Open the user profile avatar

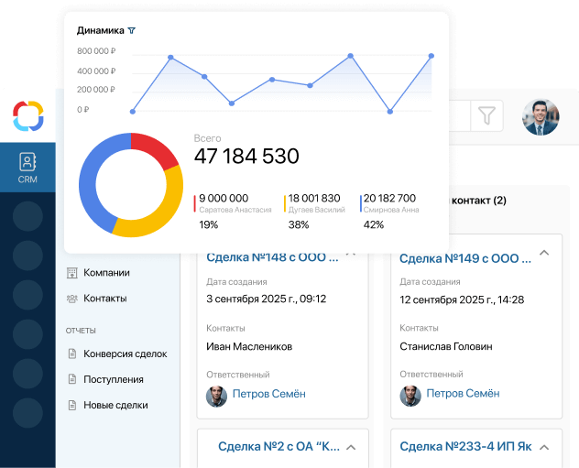[541, 116]
